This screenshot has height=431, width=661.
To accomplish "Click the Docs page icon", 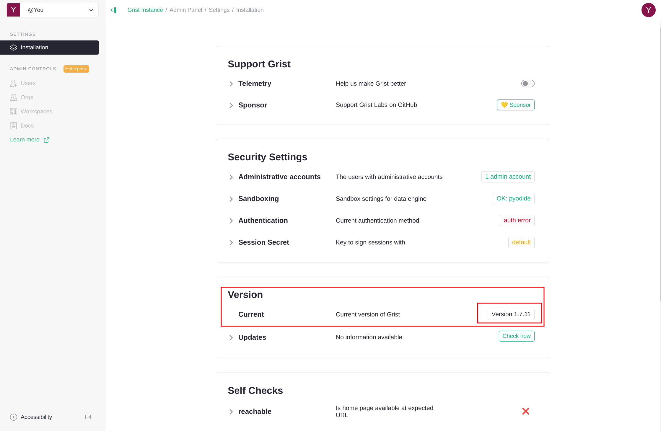I will [x=14, y=126].
